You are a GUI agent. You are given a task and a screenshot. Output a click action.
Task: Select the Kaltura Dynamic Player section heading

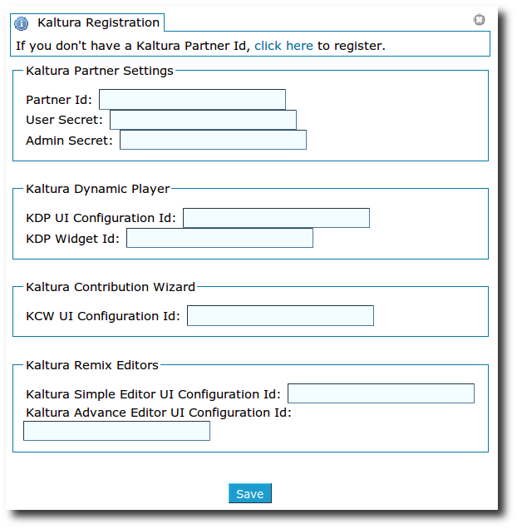tap(97, 189)
